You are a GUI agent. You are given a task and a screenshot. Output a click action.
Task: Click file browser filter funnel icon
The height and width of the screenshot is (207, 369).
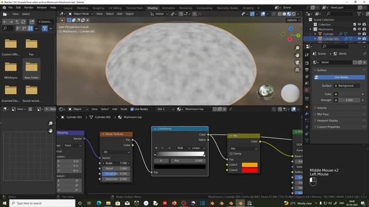pos(44,28)
